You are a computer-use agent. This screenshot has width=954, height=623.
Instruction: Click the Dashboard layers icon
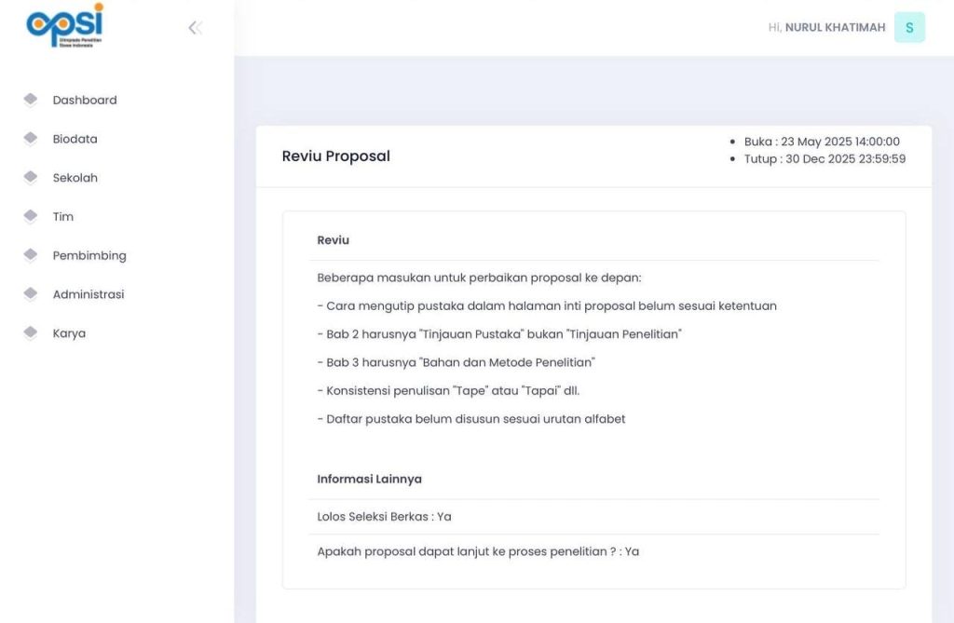coord(31,100)
